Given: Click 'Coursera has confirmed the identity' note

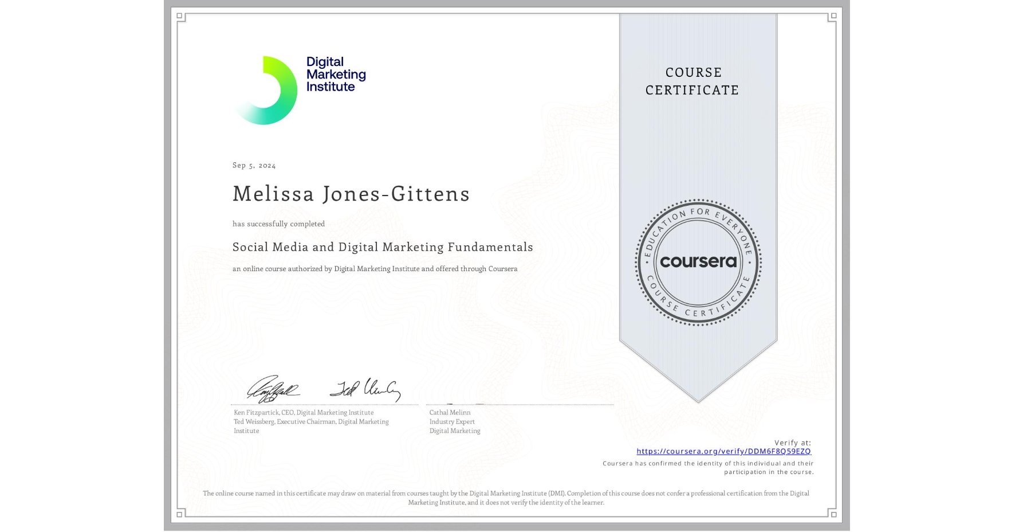Looking at the screenshot, I should click(x=708, y=468).
